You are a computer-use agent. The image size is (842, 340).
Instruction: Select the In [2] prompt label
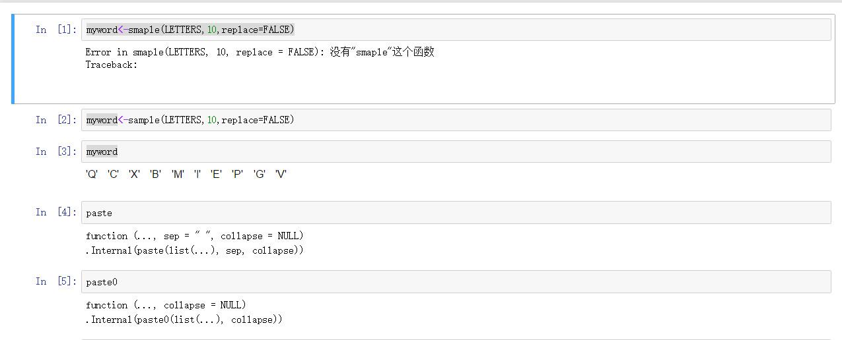point(56,120)
